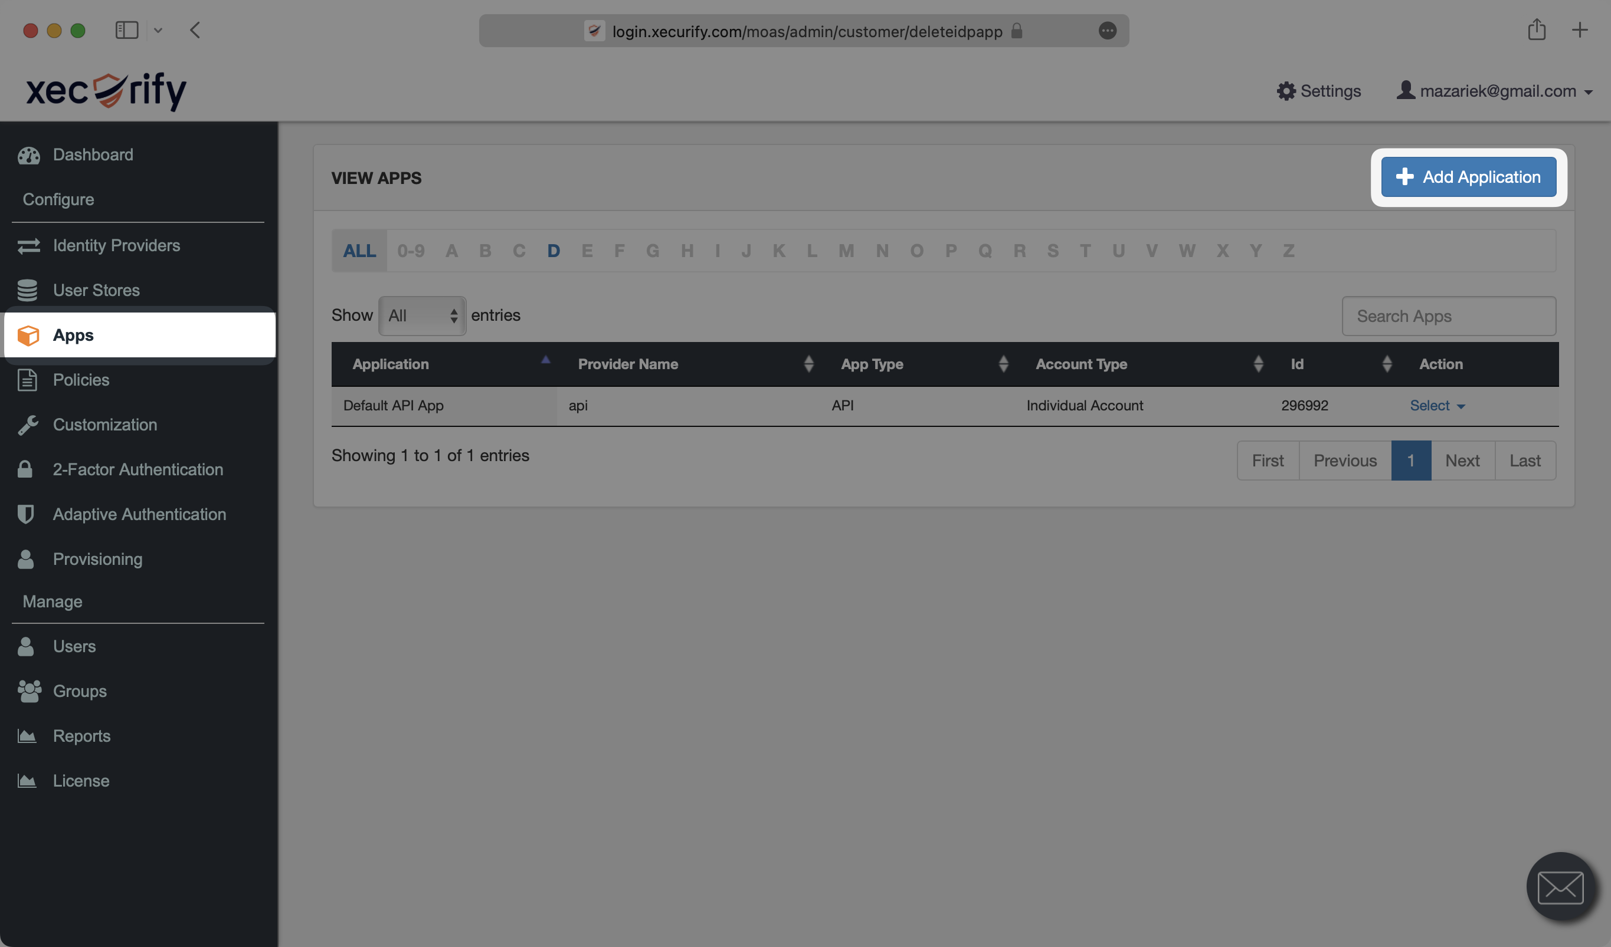This screenshot has width=1611, height=947.
Task: Select the ALL filter tab
Action: coord(359,250)
